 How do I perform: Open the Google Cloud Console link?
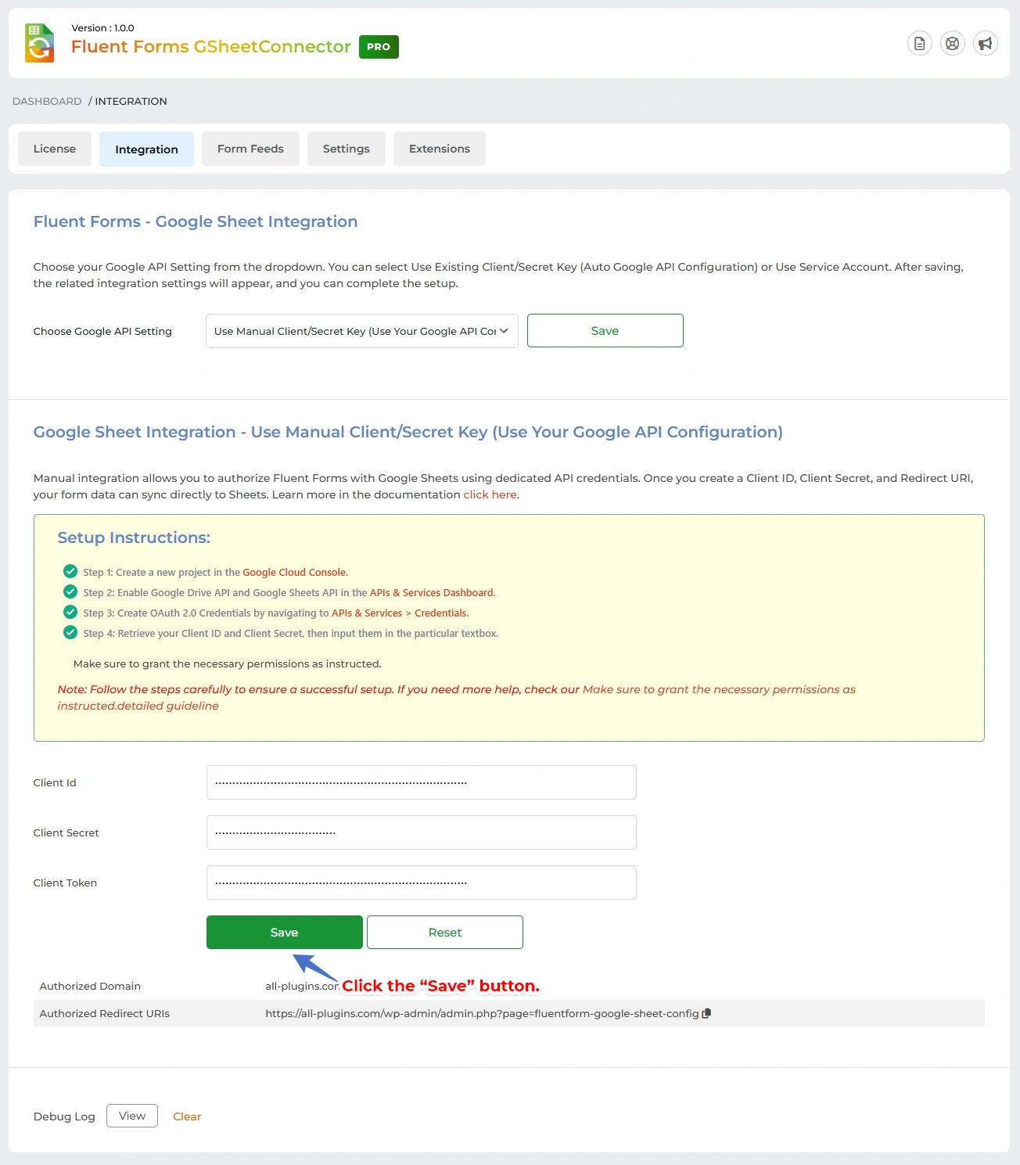pos(294,572)
